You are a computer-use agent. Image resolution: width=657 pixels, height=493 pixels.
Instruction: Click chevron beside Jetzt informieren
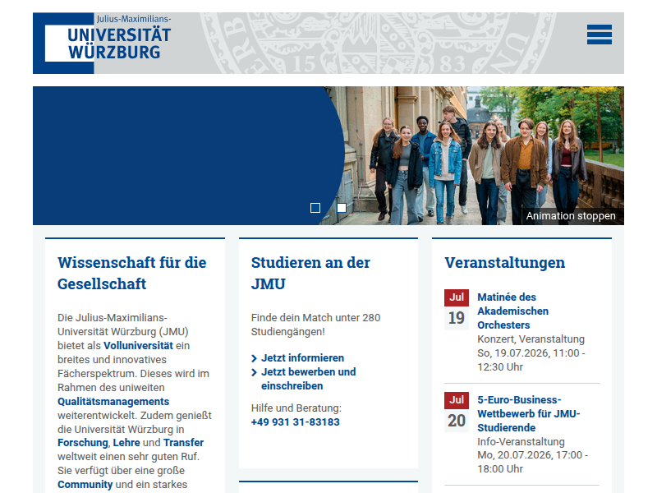tap(254, 358)
